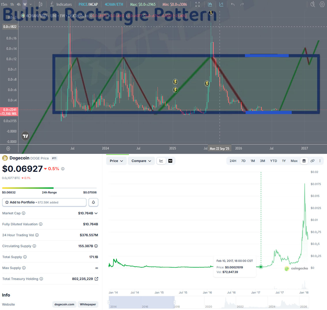This screenshot has width=327, height=310.
Task: Click the lightning event marker at chart top
Action: coord(211,13)
